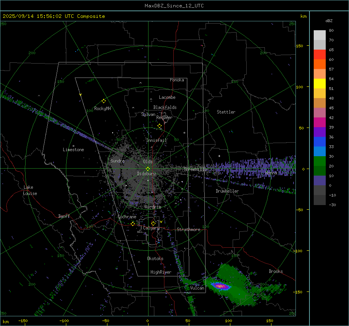Image resolution: width=349 pixels, height=326 pixels.
Task: Click the Strathmore town label
Action: click(x=188, y=229)
